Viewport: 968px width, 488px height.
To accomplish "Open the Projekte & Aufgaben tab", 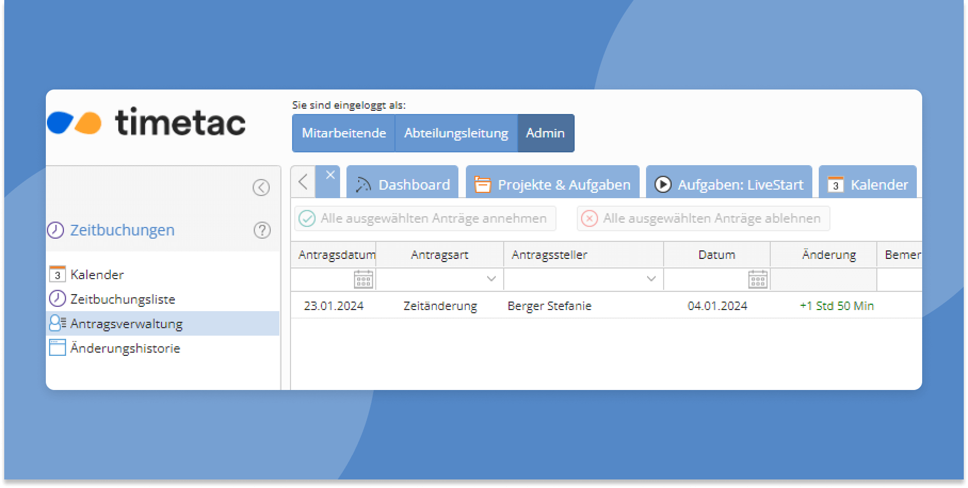I will pyautogui.click(x=553, y=184).
